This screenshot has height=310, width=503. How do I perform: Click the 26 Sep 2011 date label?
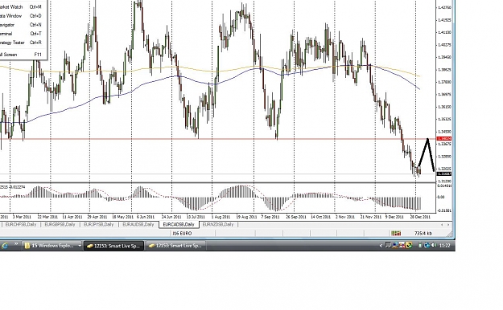coord(296,217)
